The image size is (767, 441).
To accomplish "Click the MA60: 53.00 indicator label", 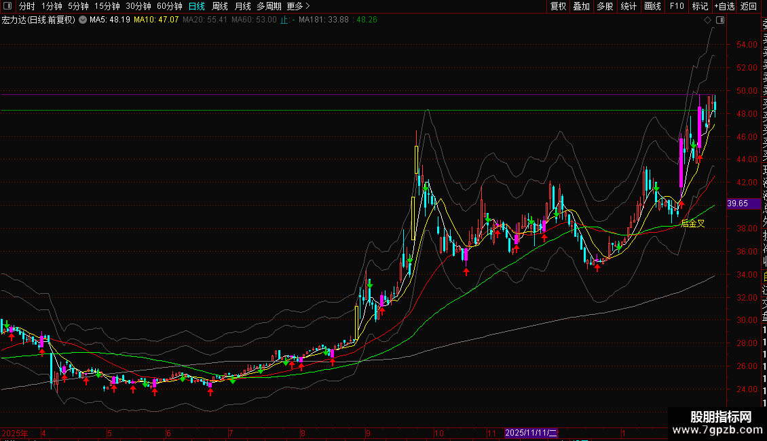I will (254, 20).
